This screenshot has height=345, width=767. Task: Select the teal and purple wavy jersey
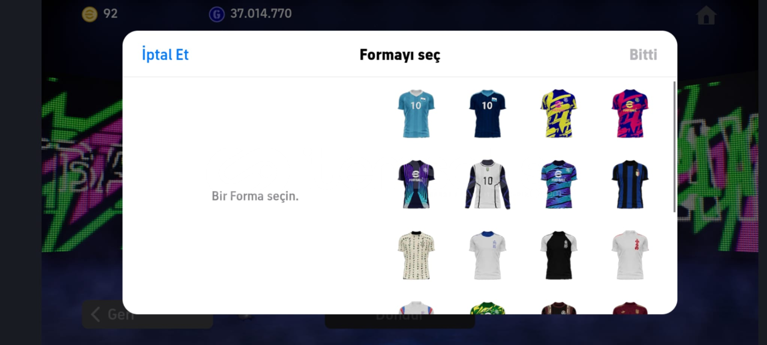(558, 184)
